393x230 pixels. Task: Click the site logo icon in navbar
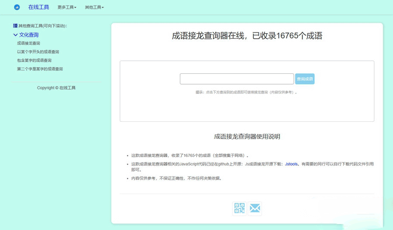17,7
